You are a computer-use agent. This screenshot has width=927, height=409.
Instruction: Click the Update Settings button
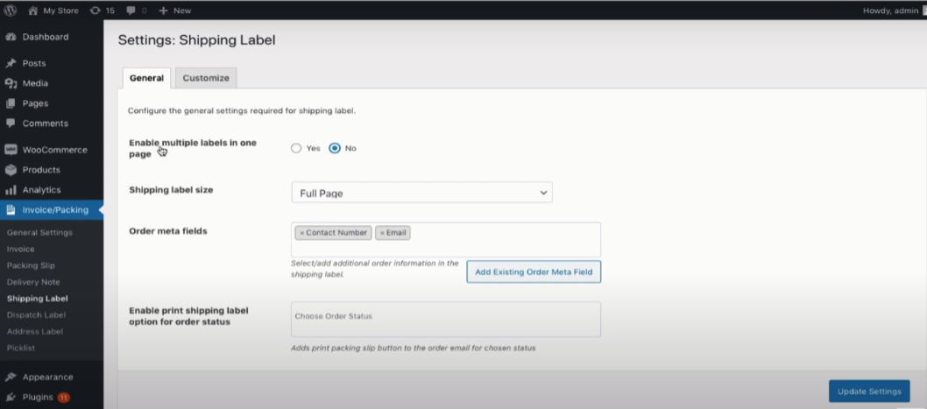pyautogui.click(x=869, y=391)
